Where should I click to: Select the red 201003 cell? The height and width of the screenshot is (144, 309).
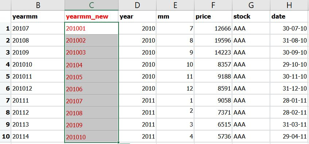(x=92, y=52)
